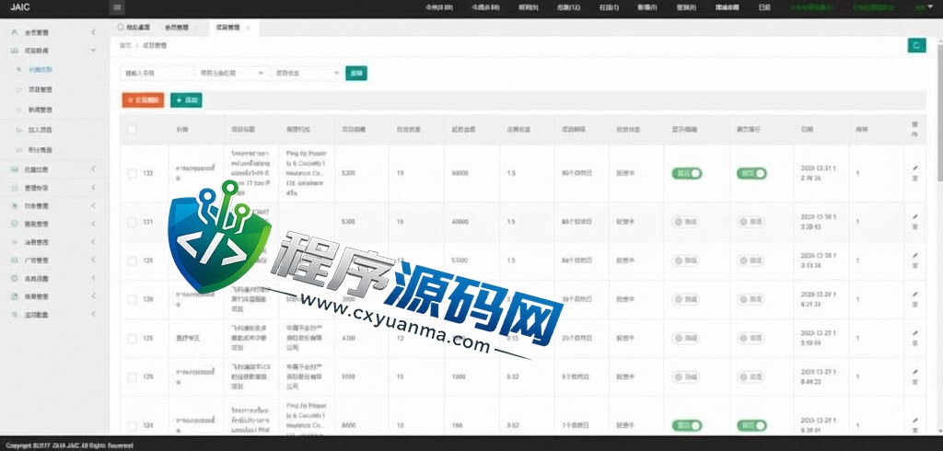Switch to the second page tab
This screenshot has height=451, width=943.
pos(176,28)
